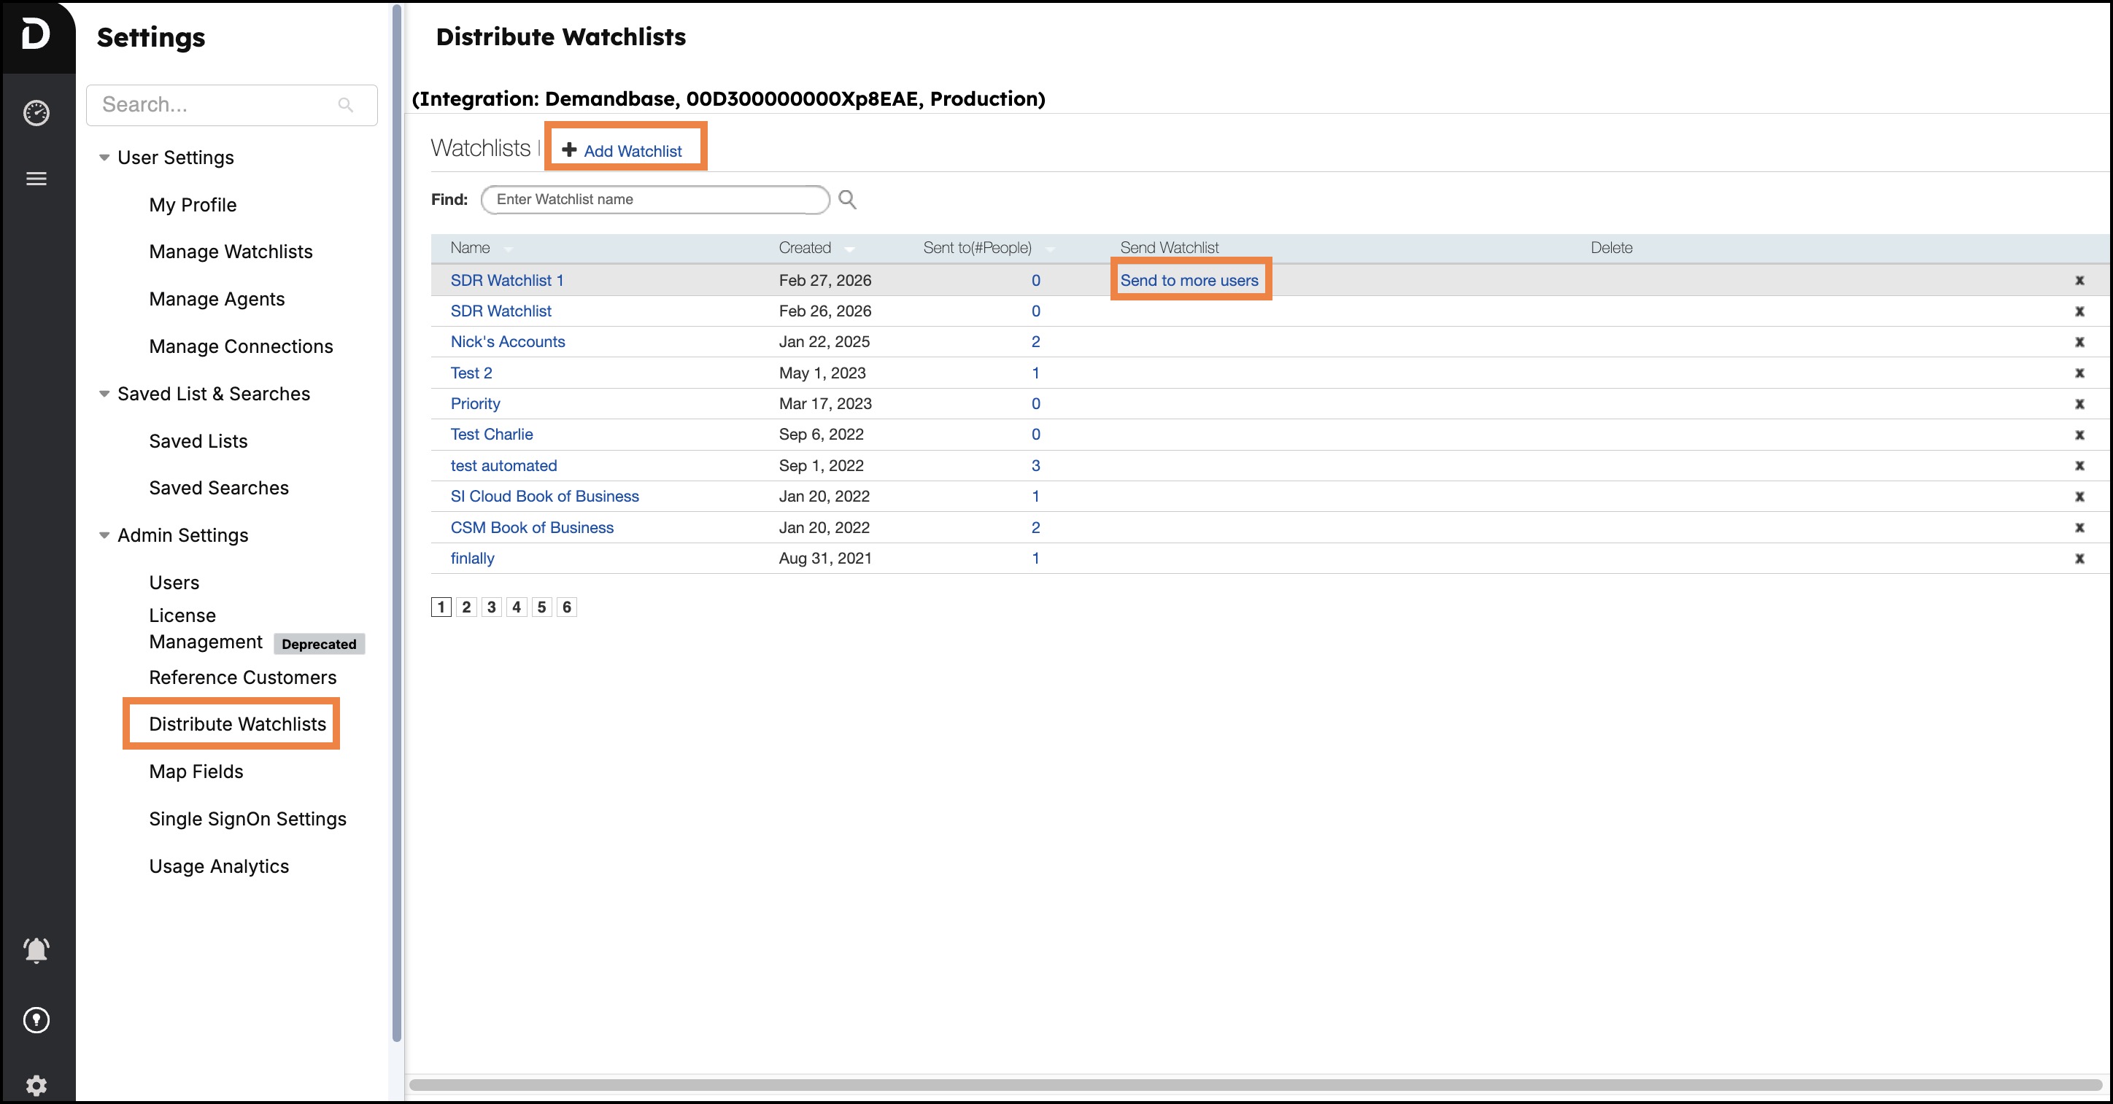The image size is (2113, 1104).
Task: Collapse the Saved List & Searches section
Action: coord(104,394)
